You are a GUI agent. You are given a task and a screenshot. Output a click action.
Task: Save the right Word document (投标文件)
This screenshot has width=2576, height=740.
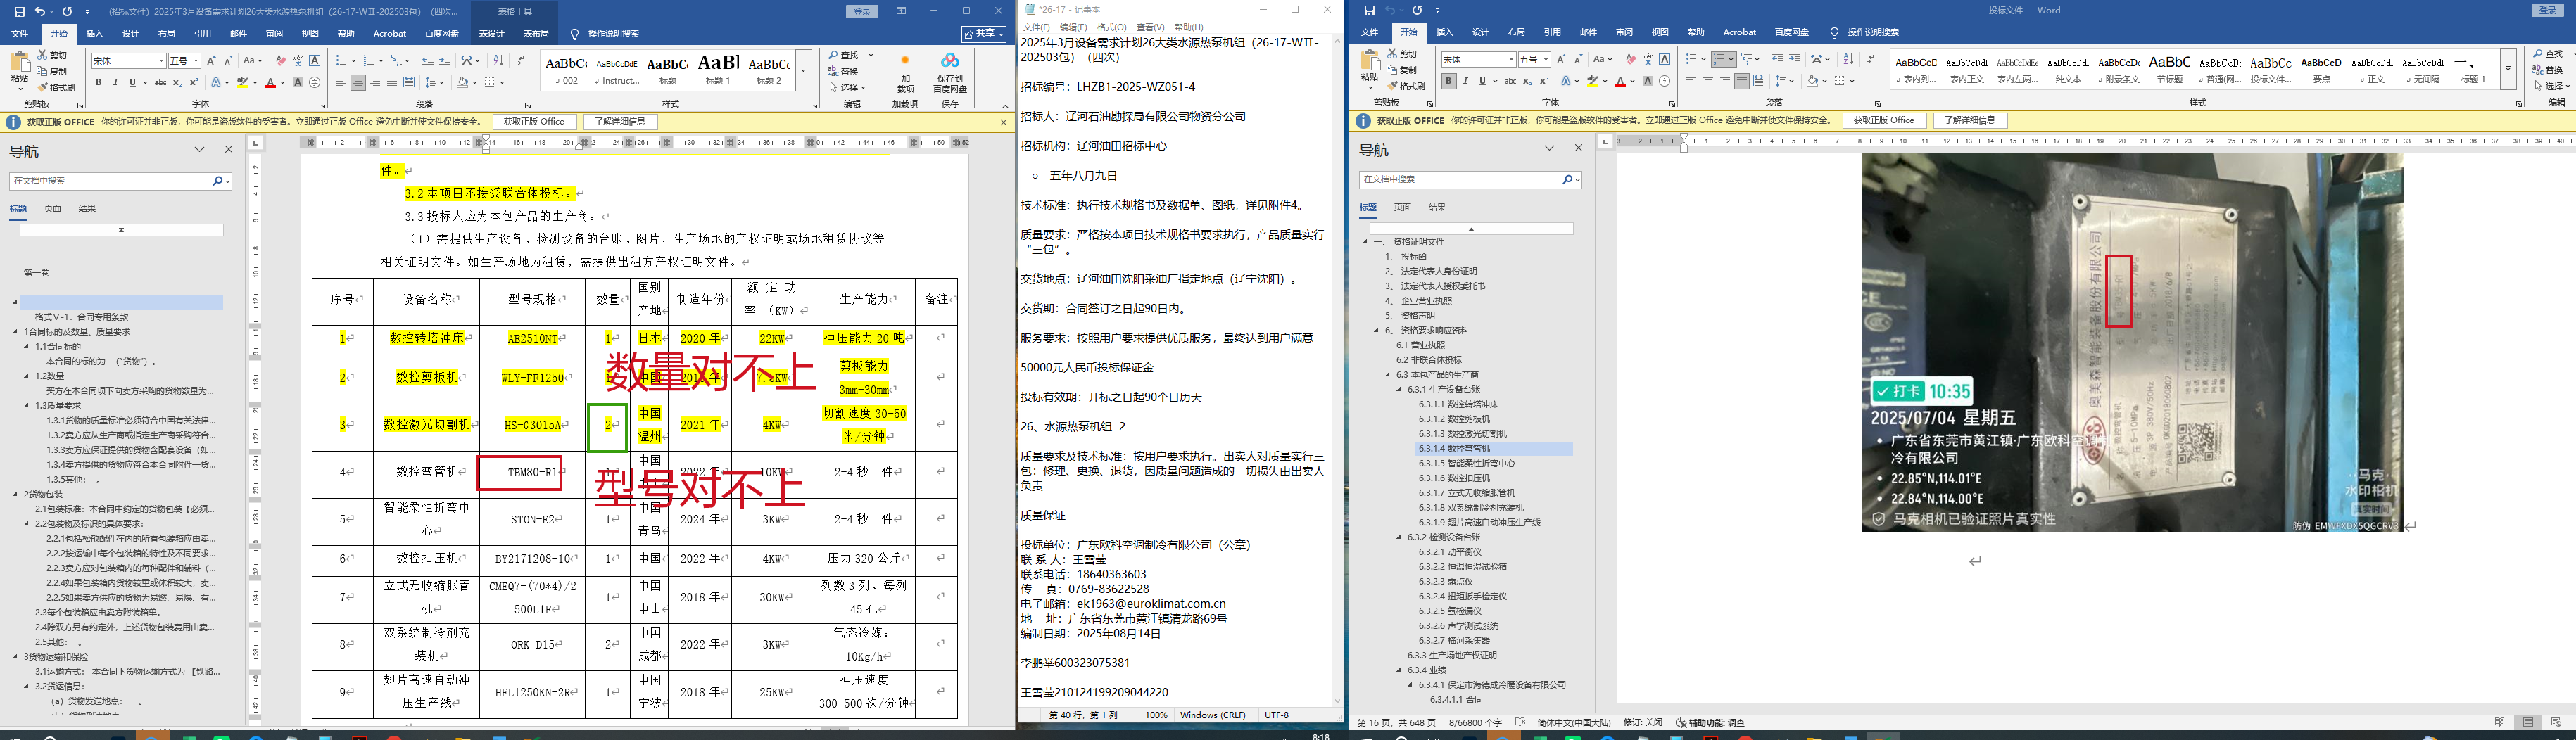pos(1369,11)
